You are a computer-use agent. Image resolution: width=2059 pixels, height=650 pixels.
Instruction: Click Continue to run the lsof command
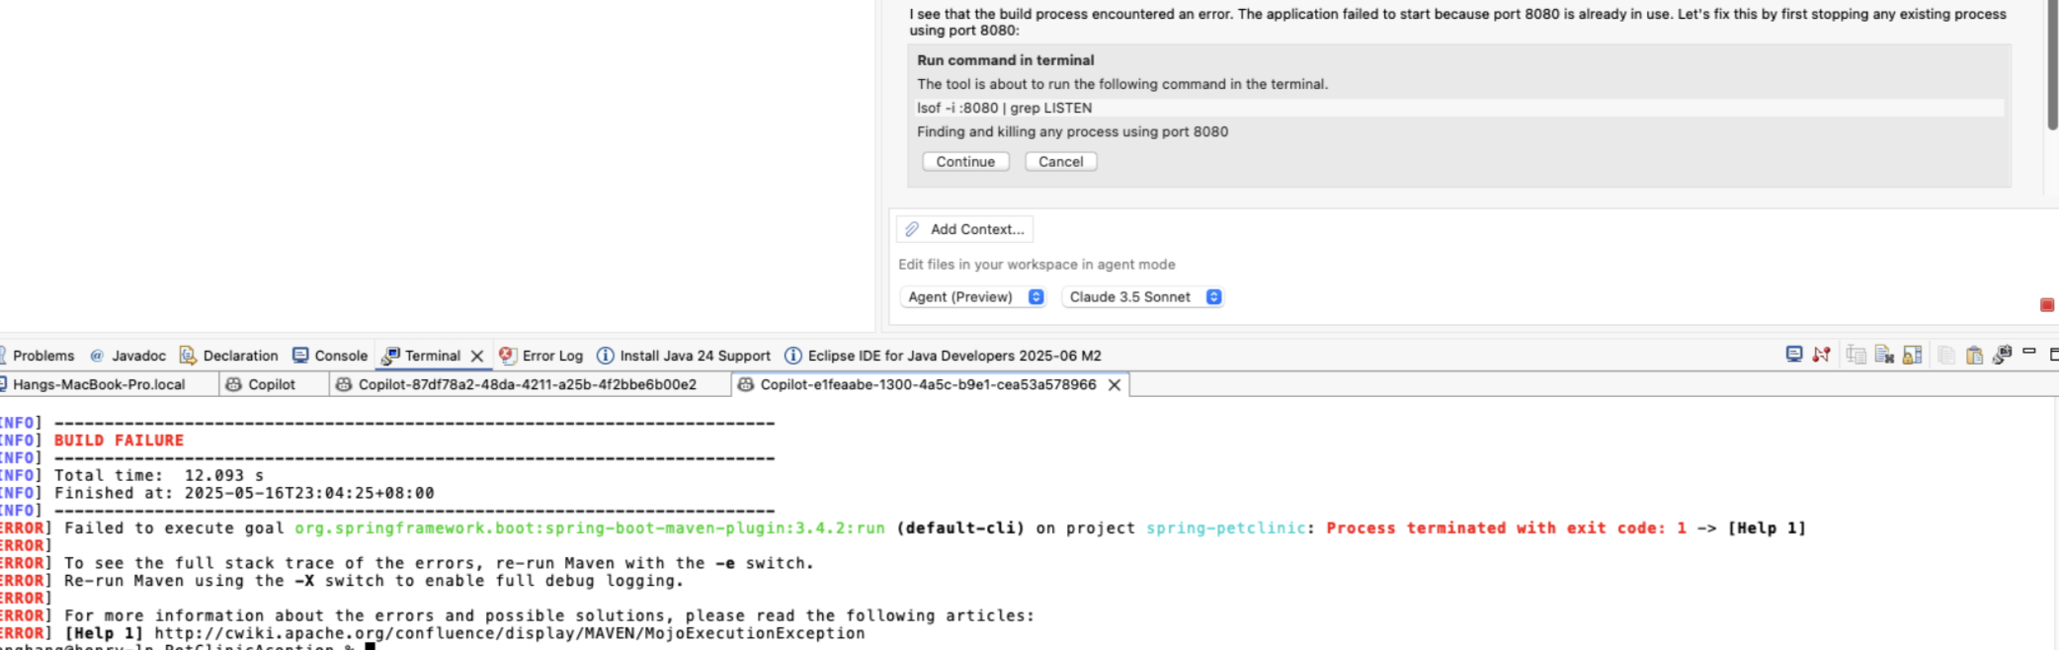click(965, 162)
